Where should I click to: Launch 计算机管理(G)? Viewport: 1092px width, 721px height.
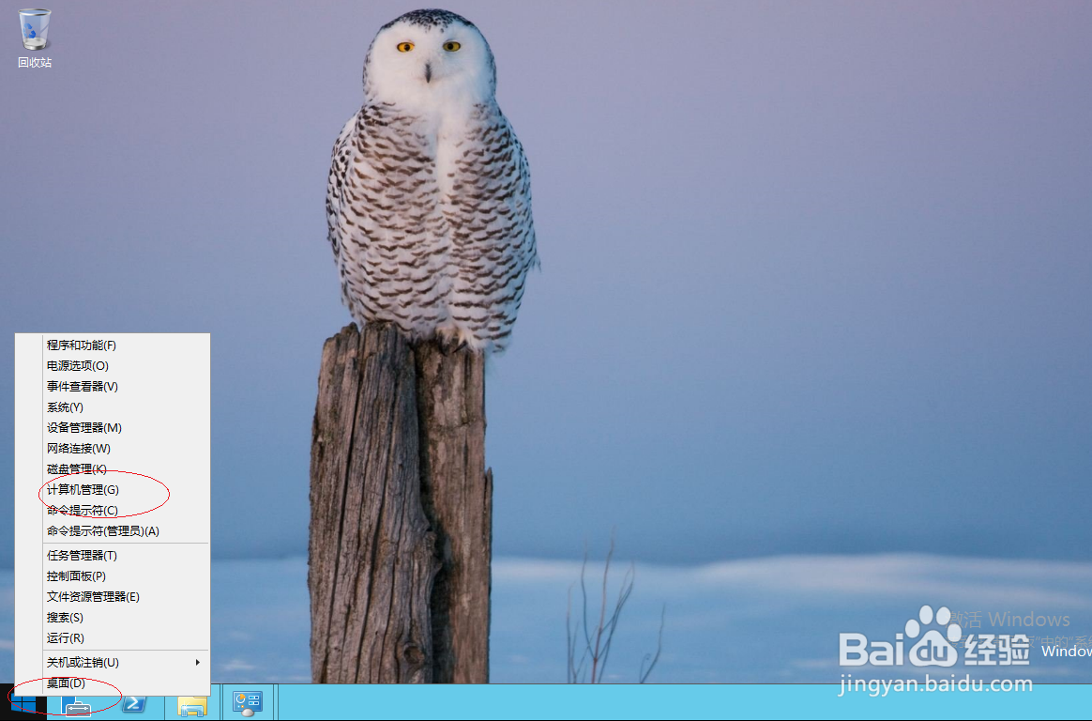tap(113, 490)
